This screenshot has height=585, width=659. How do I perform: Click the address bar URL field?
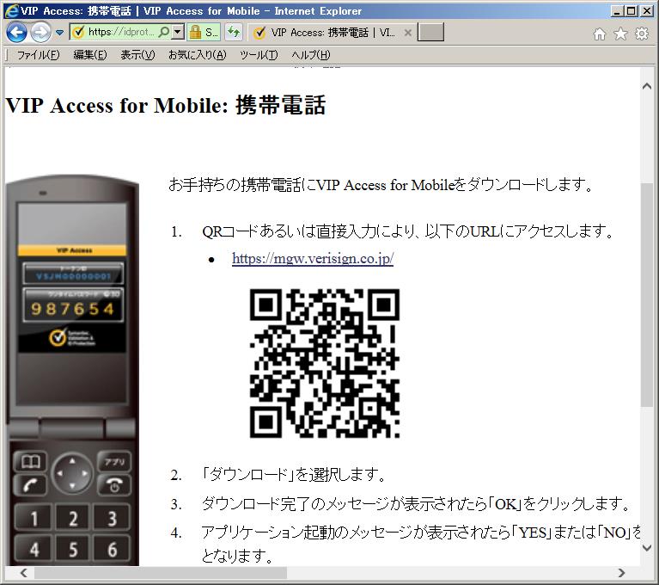[121, 32]
